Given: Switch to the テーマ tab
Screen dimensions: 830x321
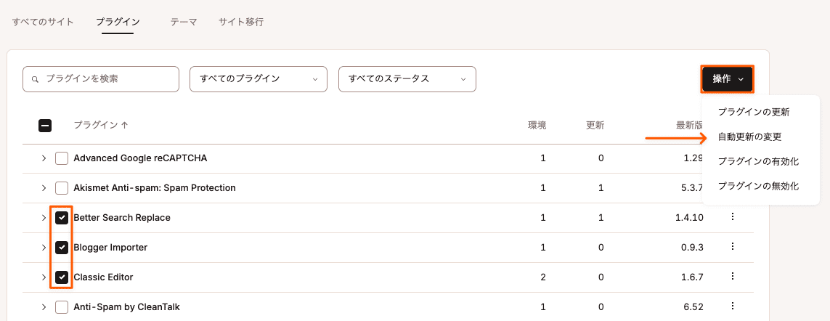Looking at the screenshot, I should point(184,23).
